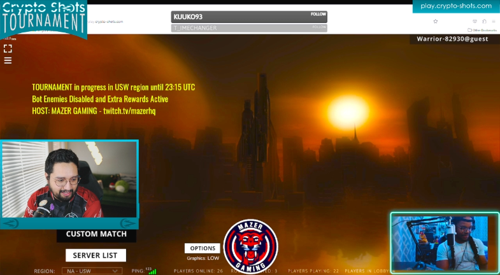Click the Graphics: LOW label
The image size is (500, 275).
[203, 258]
